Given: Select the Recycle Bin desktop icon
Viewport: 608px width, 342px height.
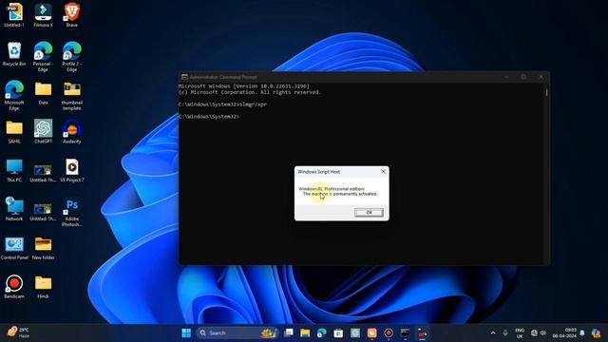Looking at the screenshot, I should (x=14, y=54).
